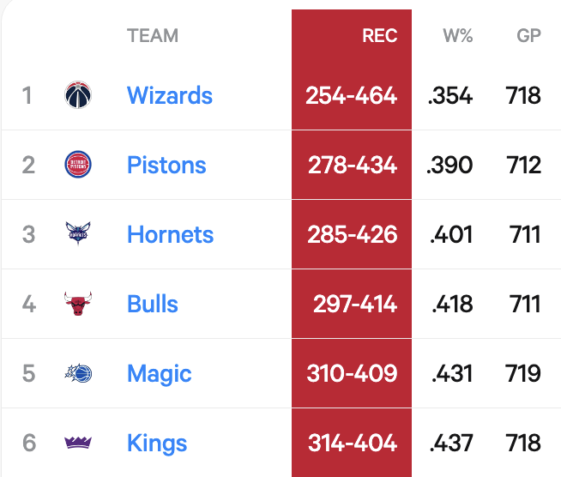Sort by the TEAM column header
The height and width of the screenshot is (477, 561).
click(x=153, y=36)
